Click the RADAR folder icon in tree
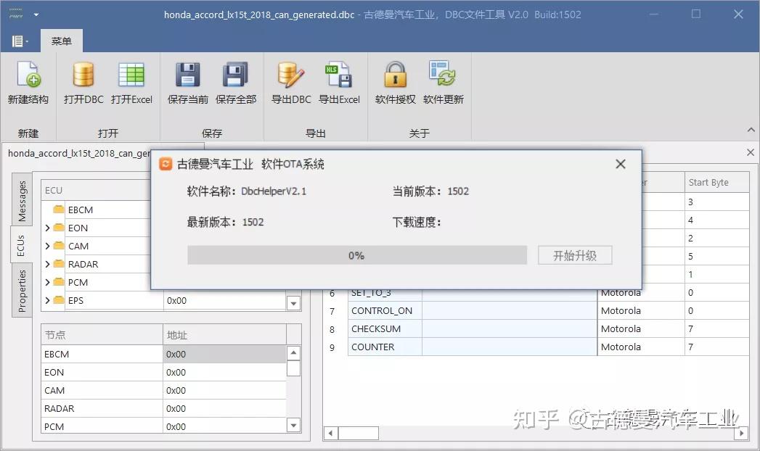The height and width of the screenshot is (451, 760). click(59, 264)
